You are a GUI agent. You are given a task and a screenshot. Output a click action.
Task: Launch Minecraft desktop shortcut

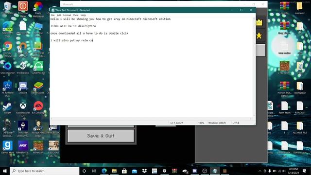point(38,147)
